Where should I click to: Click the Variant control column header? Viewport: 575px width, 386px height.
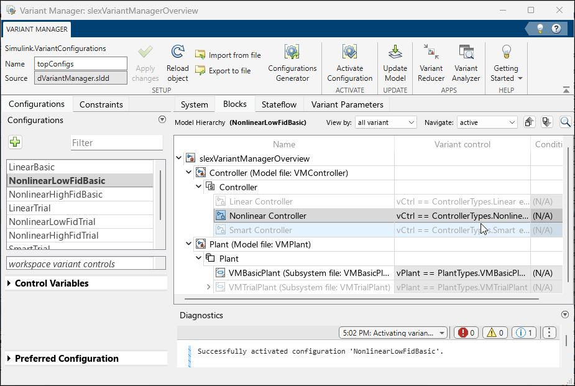(462, 144)
